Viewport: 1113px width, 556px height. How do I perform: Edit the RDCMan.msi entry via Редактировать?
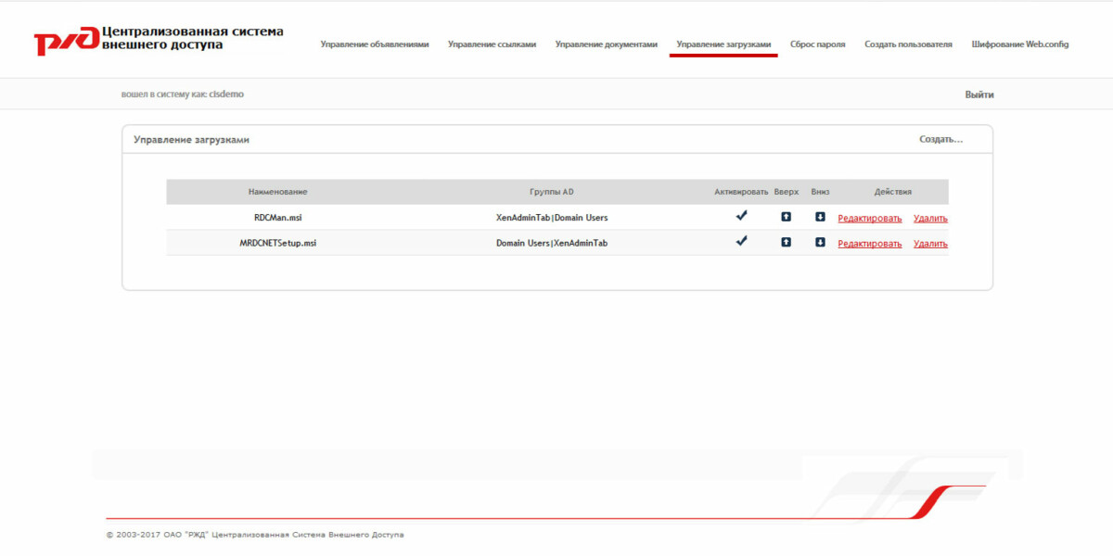(x=868, y=217)
